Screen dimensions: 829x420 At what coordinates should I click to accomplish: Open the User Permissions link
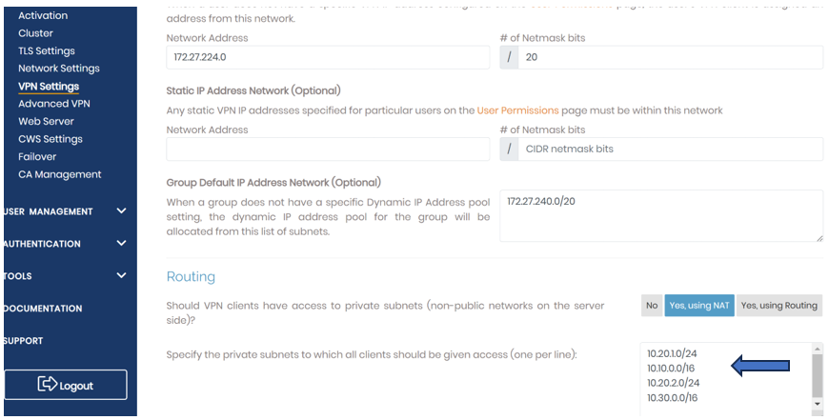[x=517, y=110]
